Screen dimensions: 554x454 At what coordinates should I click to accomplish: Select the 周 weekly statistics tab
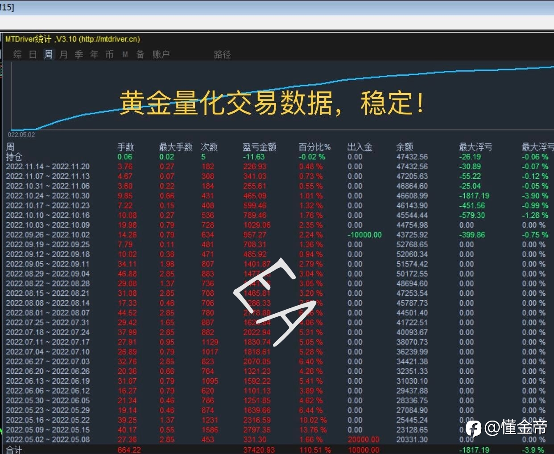(48, 54)
